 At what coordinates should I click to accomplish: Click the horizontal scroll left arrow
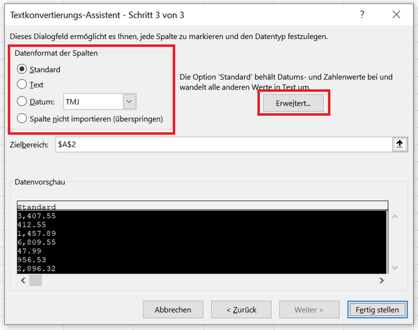(23, 280)
